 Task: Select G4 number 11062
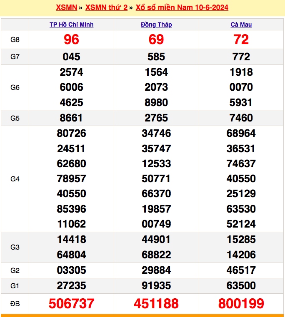click(71, 224)
